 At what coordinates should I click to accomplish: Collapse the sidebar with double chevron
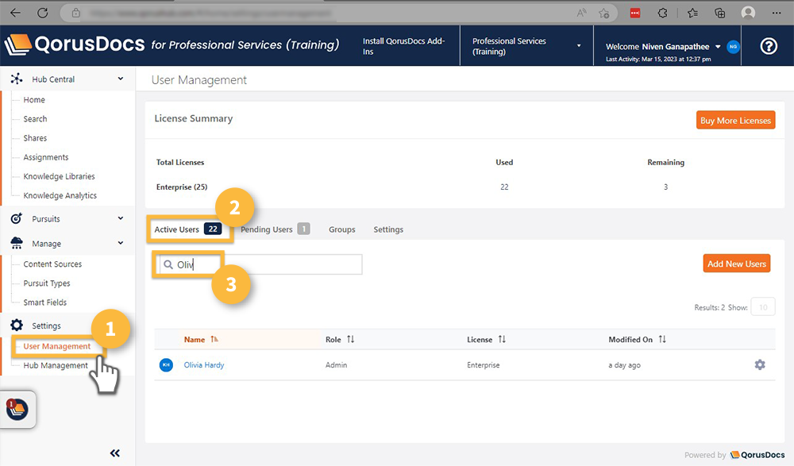point(115,453)
